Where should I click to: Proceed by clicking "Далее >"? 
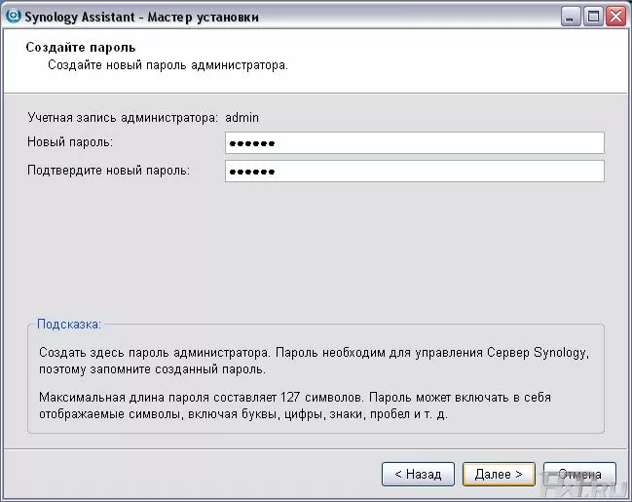tap(499, 474)
